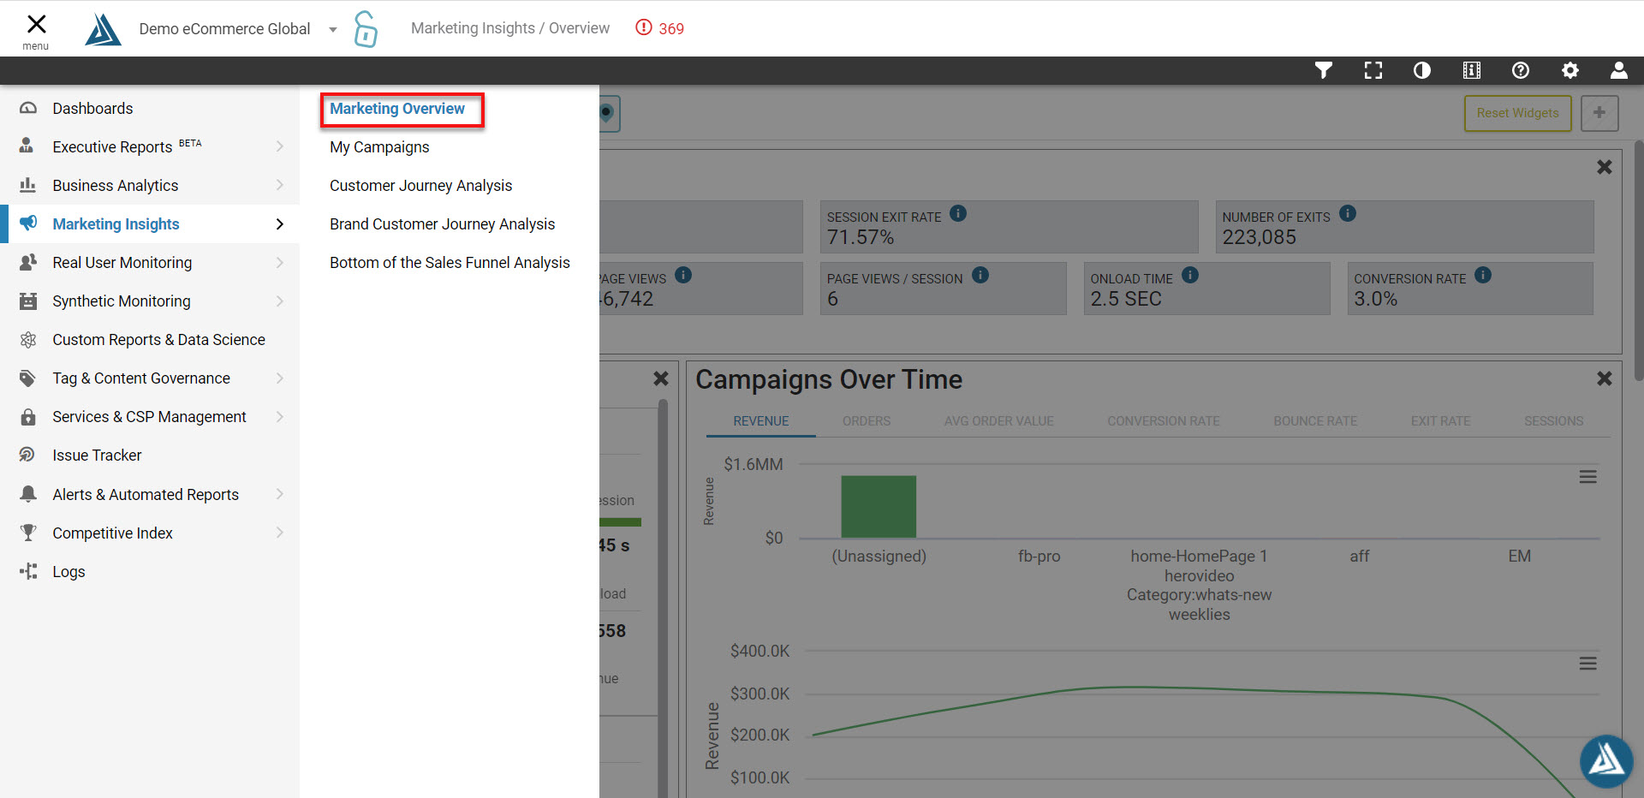Open the account selector dropdown arrow

332,30
